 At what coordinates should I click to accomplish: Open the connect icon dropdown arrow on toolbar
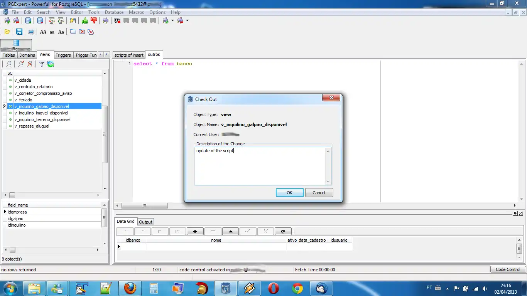(x=172, y=20)
